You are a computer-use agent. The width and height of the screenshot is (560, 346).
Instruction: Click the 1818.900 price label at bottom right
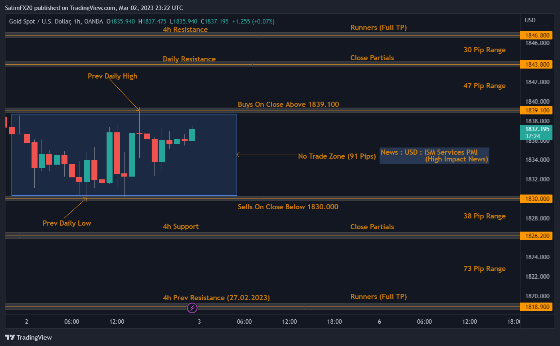tap(536, 307)
